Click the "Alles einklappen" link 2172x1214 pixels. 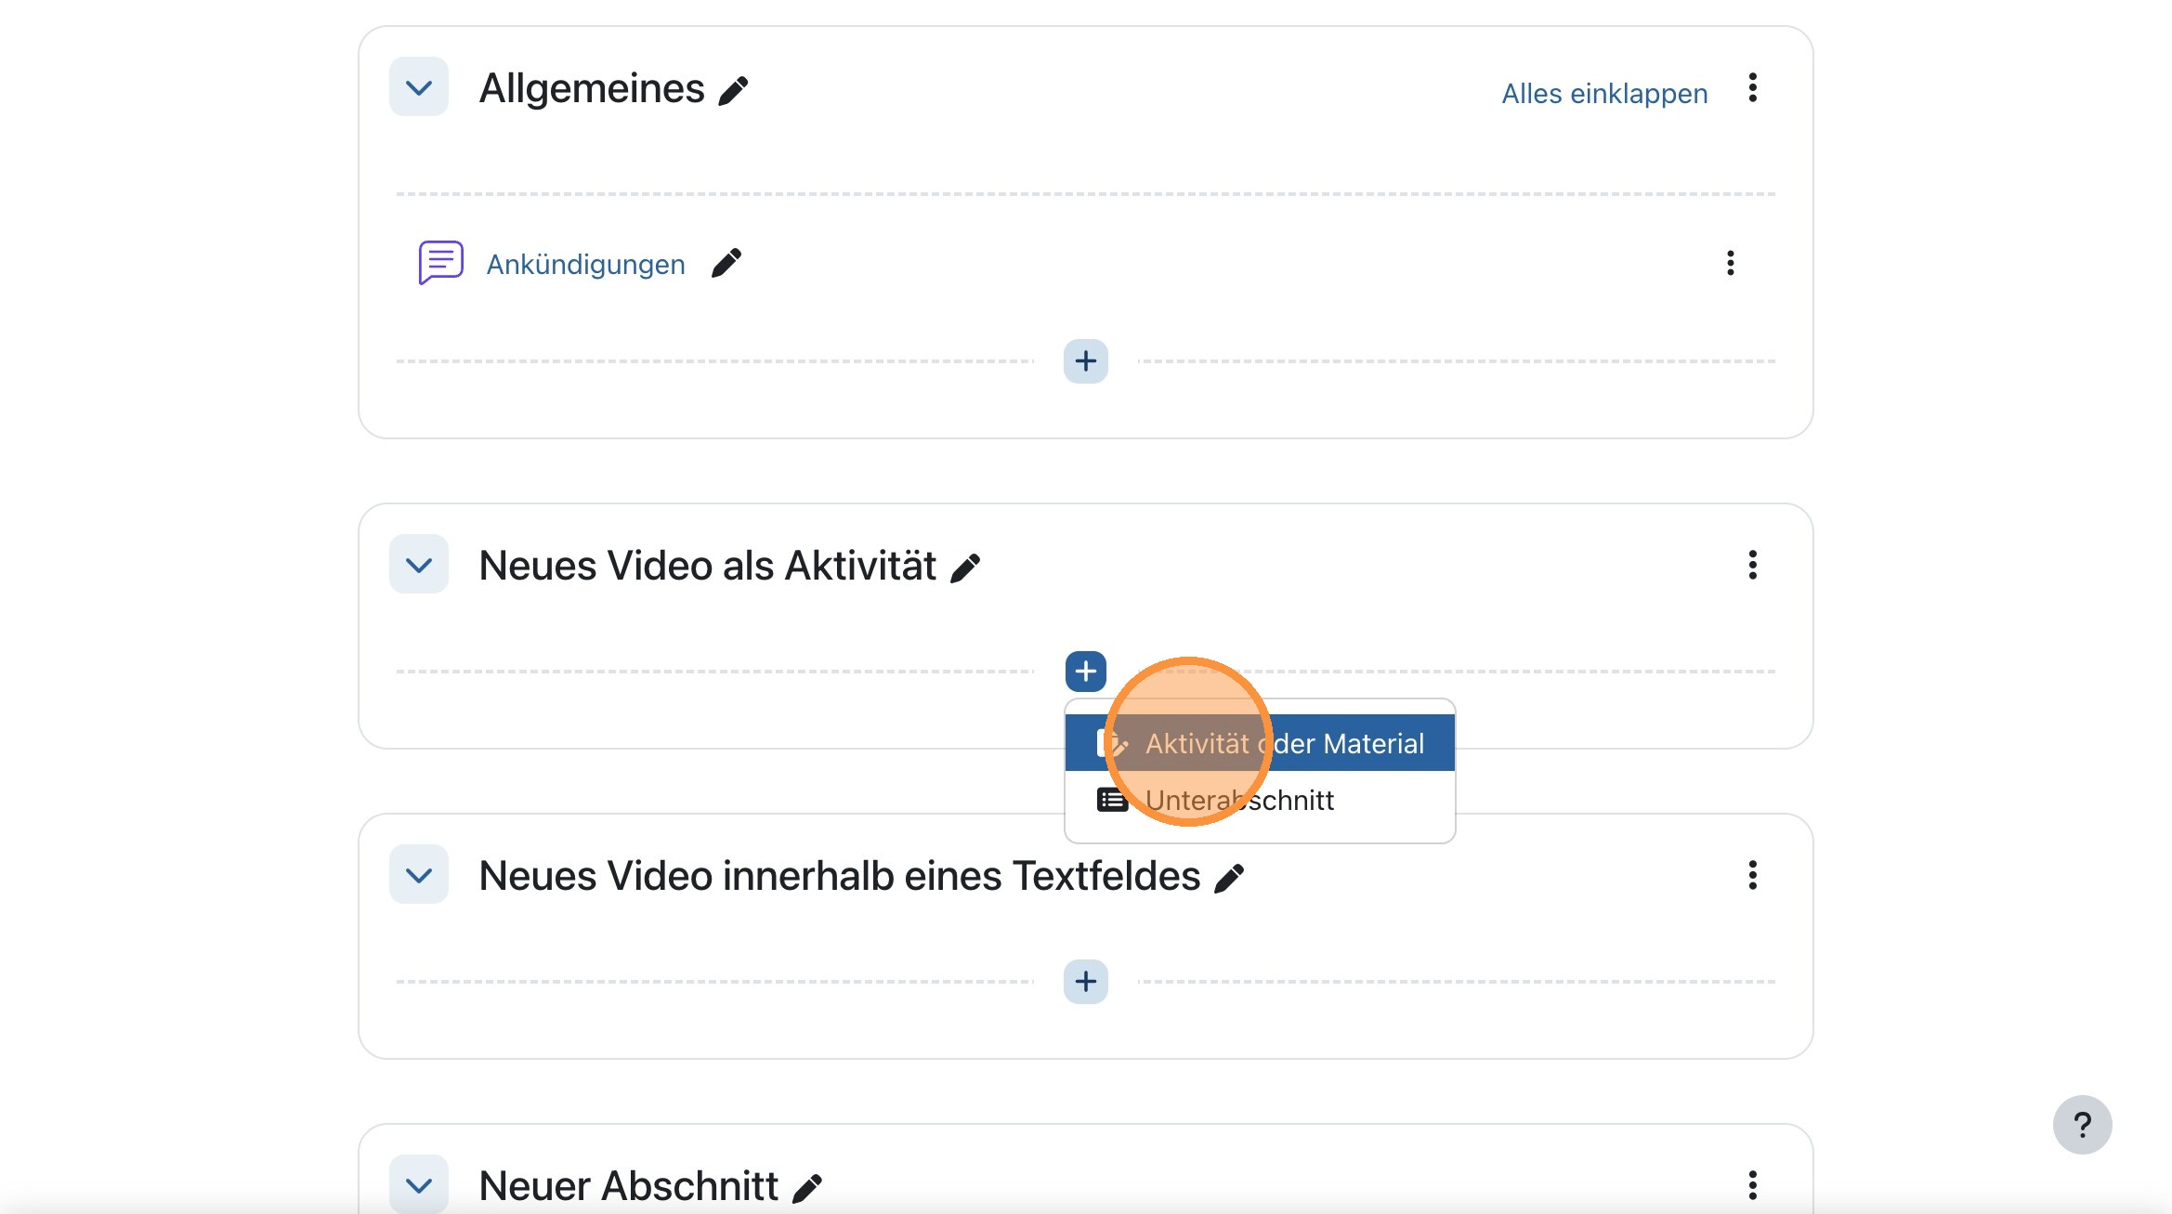coord(1603,93)
